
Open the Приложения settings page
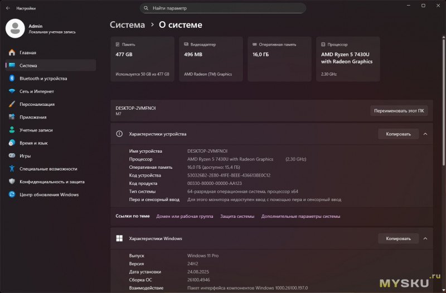click(51, 117)
